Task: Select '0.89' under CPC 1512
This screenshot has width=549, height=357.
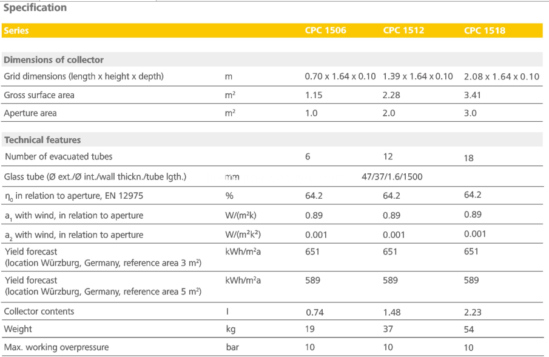Action: coord(391,215)
